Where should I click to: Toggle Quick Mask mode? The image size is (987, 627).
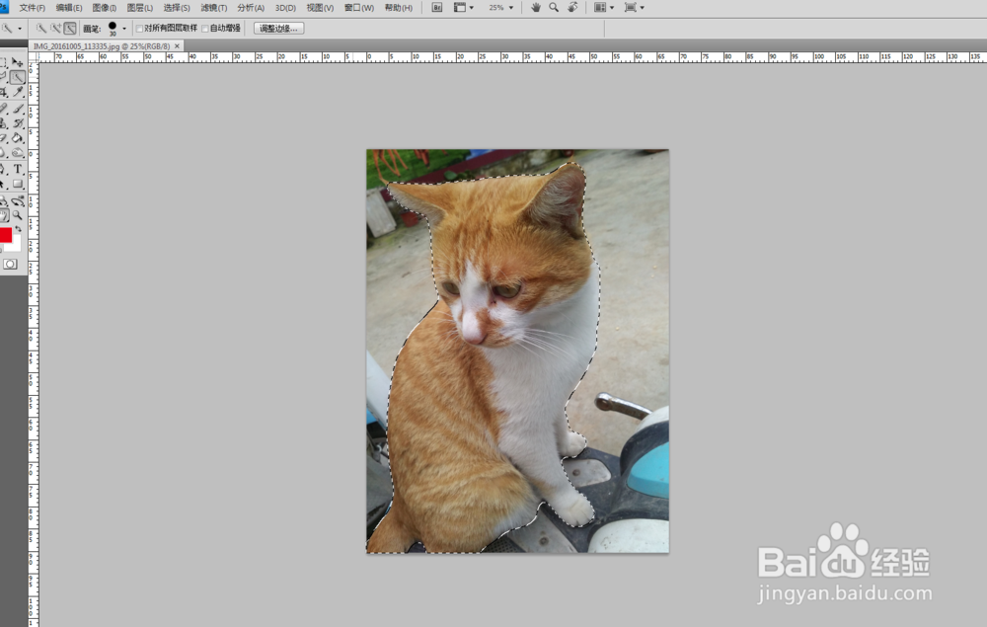pyautogui.click(x=10, y=264)
